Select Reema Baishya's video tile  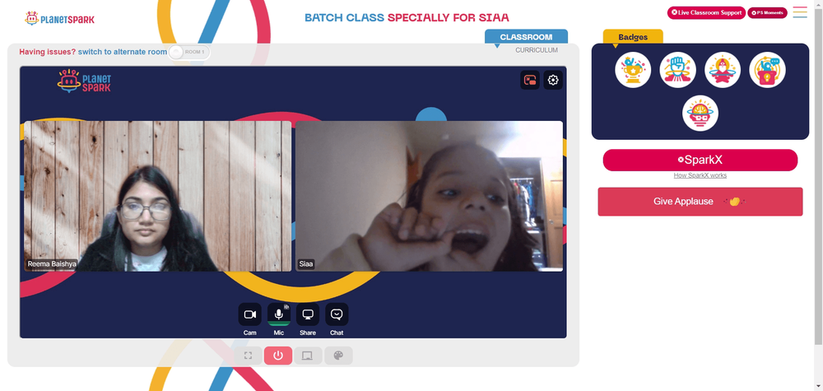click(x=157, y=196)
